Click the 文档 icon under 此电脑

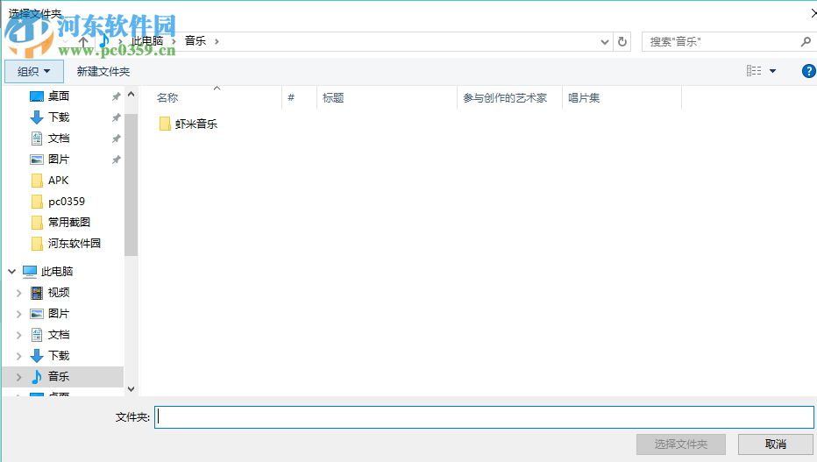coord(37,334)
